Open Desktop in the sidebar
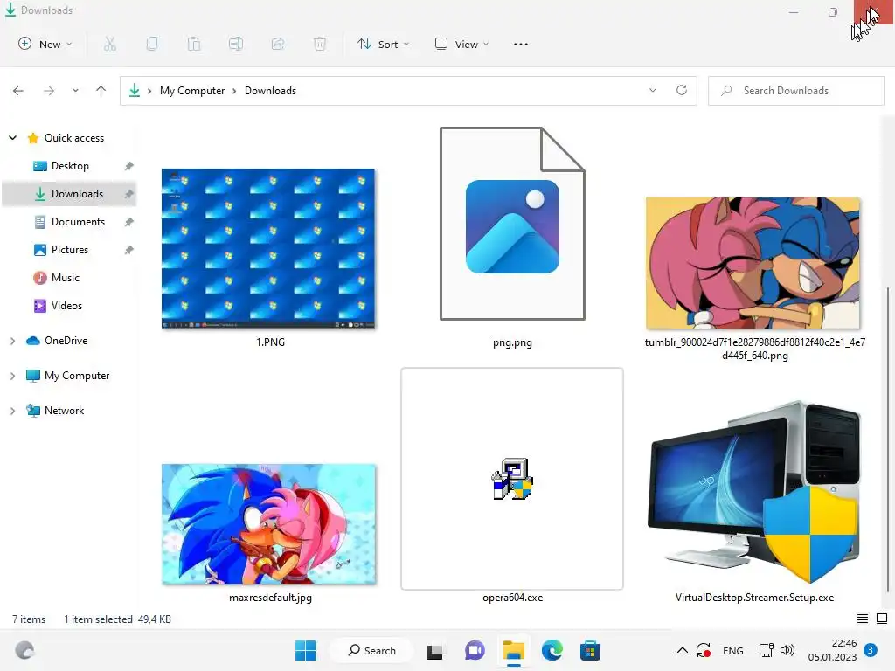This screenshot has height=671, width=895. [70, 166]
